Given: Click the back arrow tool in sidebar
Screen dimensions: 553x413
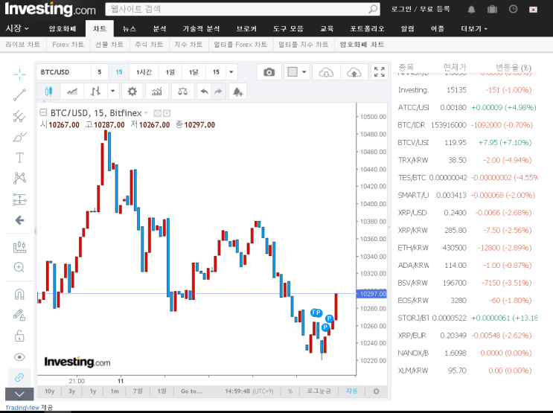Looking at the screenshot, I should pyautogui.click(x=20, y=220).
